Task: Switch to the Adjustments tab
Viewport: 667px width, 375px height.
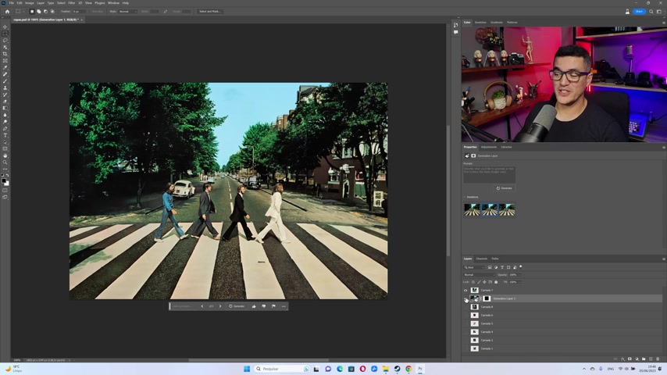Action: click(489, 147)
